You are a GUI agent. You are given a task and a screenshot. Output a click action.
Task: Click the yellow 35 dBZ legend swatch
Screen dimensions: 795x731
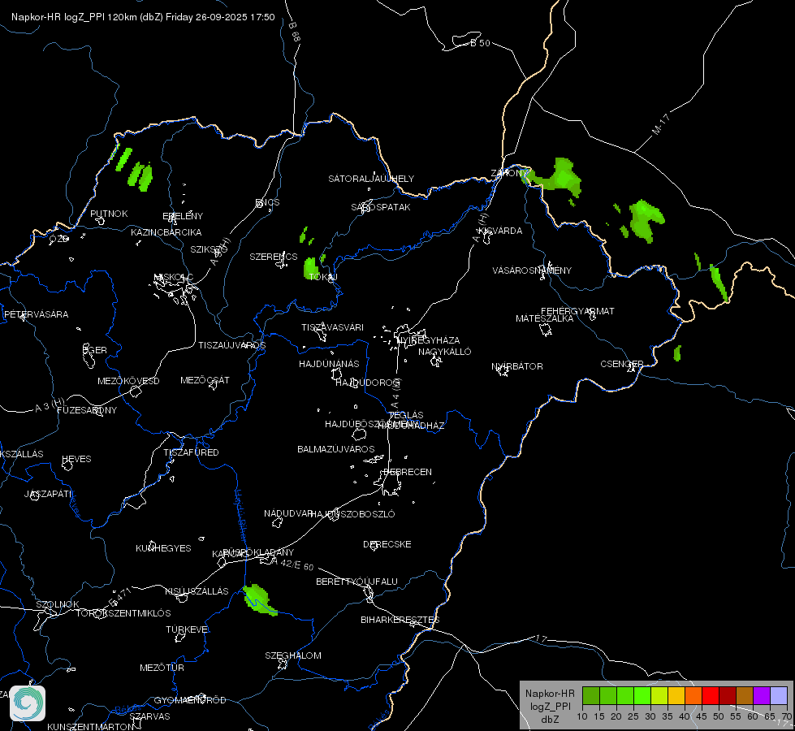pyautogui.click(x=676, y=696)
